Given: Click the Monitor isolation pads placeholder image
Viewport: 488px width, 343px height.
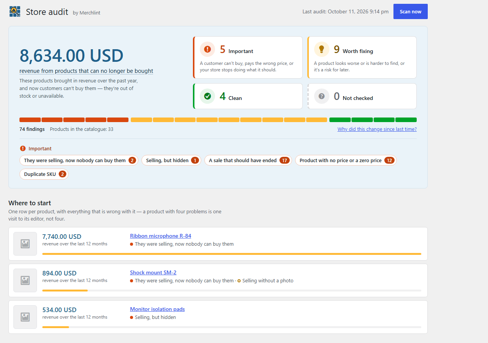Looking at the screenshot, I should (x=25, y=317).
